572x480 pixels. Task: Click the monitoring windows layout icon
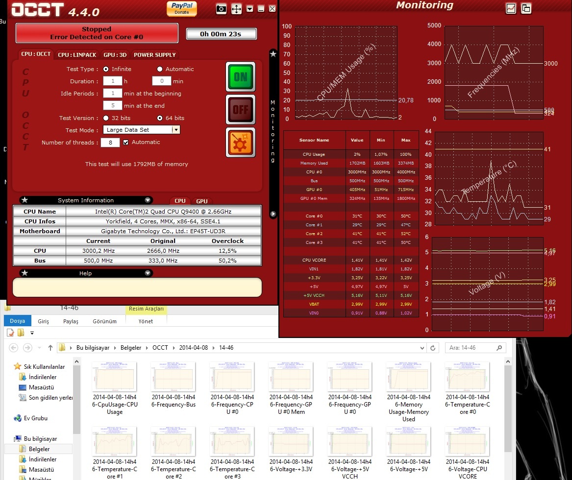pyautogui.click(x=526, y=8)
